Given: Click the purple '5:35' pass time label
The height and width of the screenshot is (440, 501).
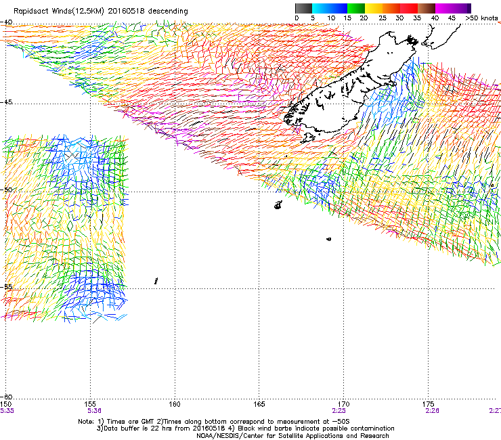Looking at the screenshot, I should tap(7, 411).
